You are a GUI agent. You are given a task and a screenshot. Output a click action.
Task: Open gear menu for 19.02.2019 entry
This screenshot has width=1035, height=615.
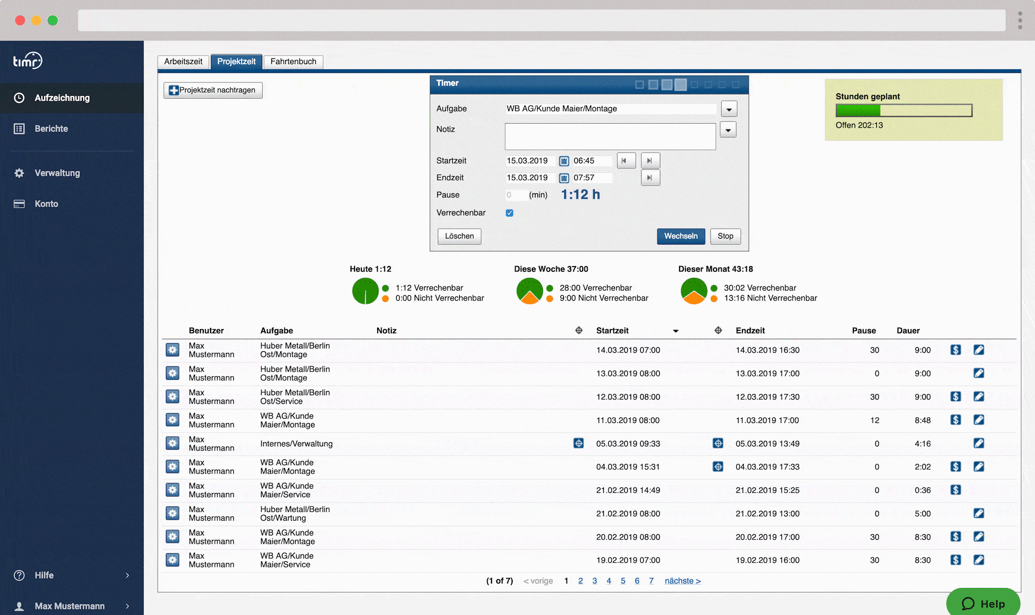(x=172, y=560)
